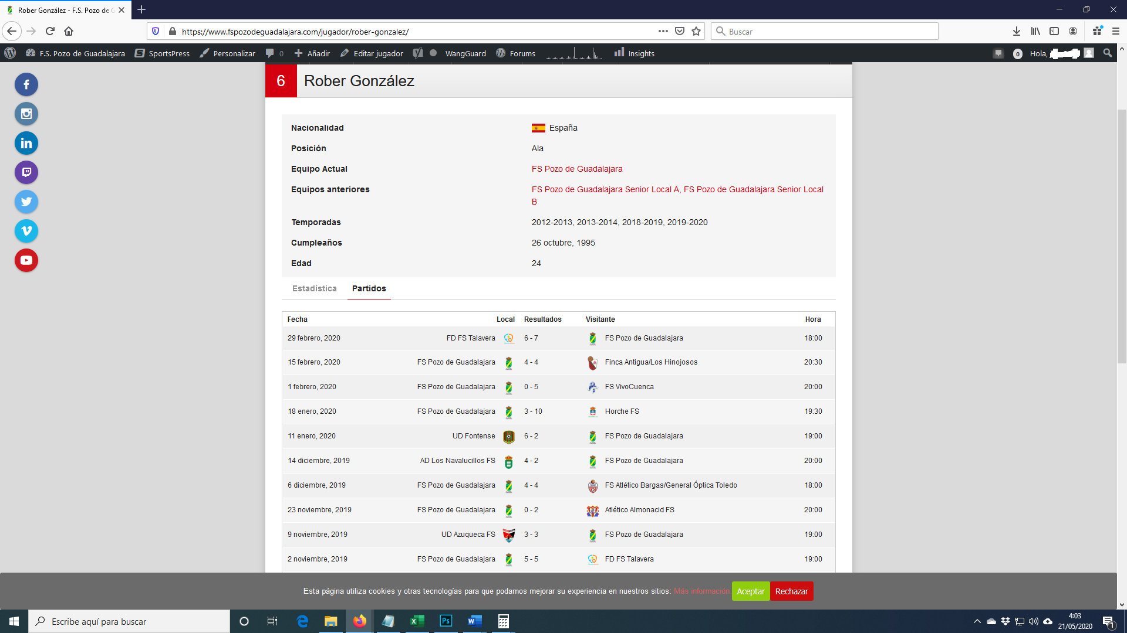Accept cookies with Aceptar button
The image size is (1127, 633).
tap(750, 591)
